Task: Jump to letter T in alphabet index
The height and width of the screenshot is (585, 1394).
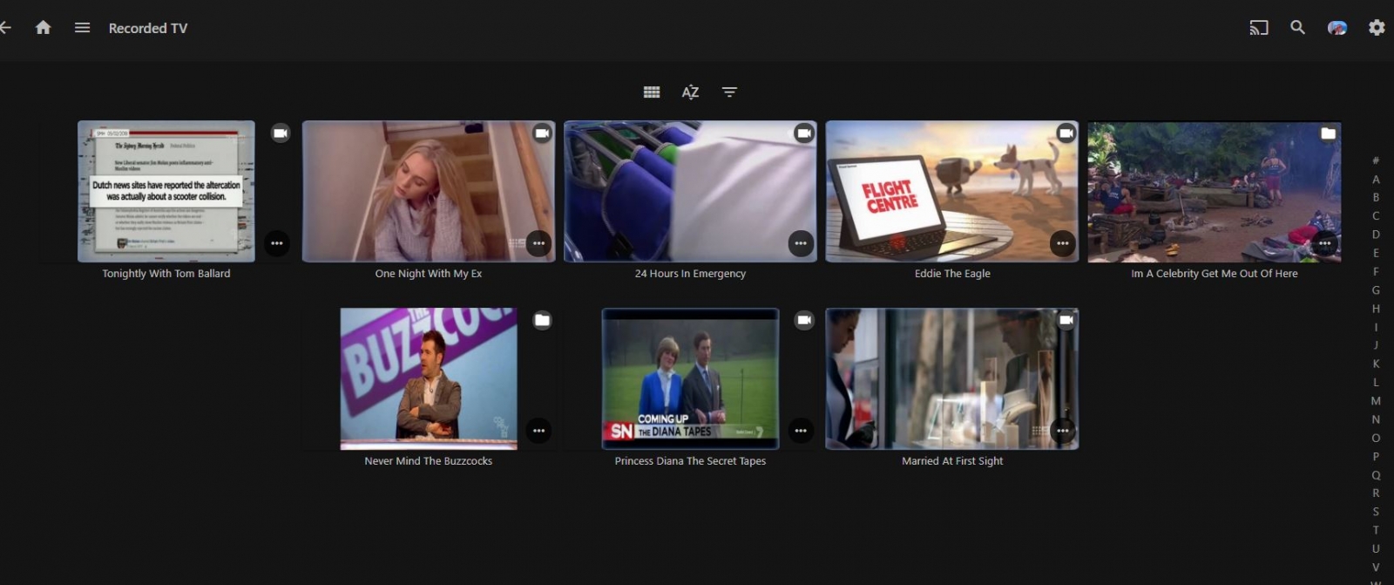Action: click(x=1376, y=530)
